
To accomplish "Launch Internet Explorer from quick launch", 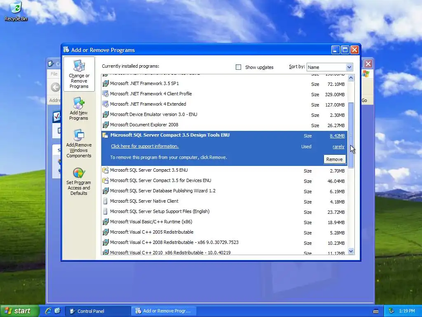I will (49, 311).
